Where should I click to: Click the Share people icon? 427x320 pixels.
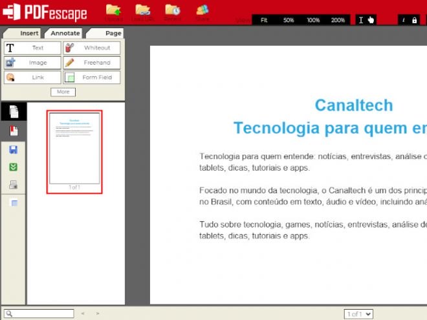pos(203,10)
